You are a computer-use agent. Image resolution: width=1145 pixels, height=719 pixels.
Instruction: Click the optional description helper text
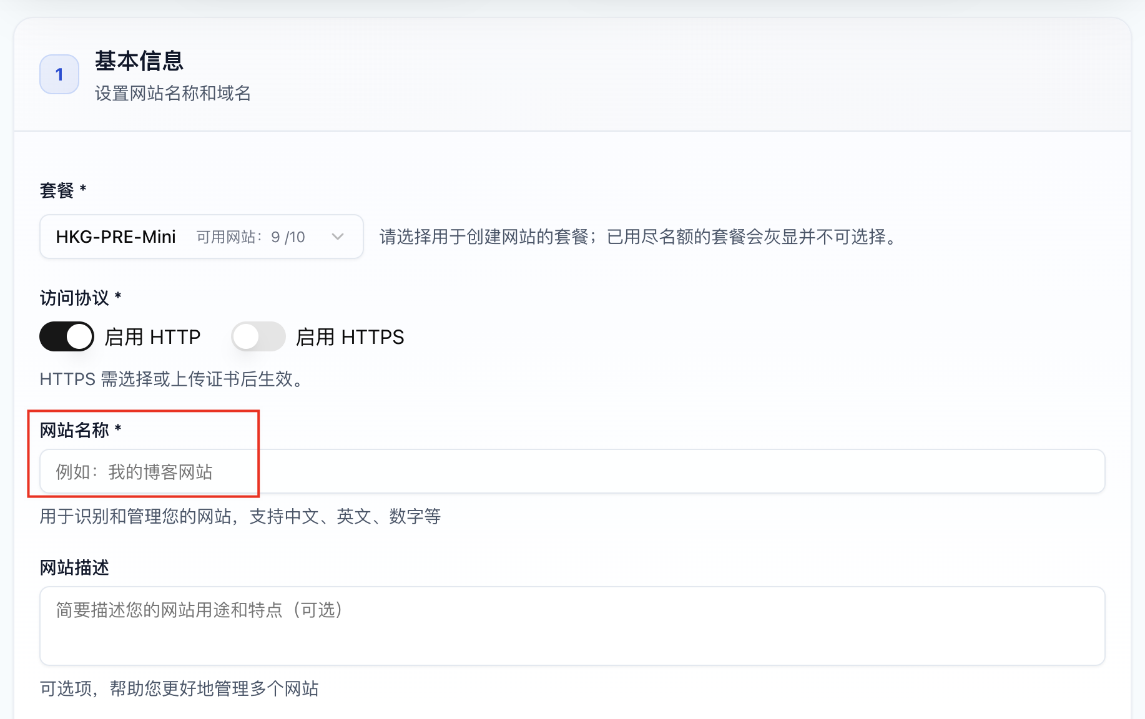click(x=179, y=688)
